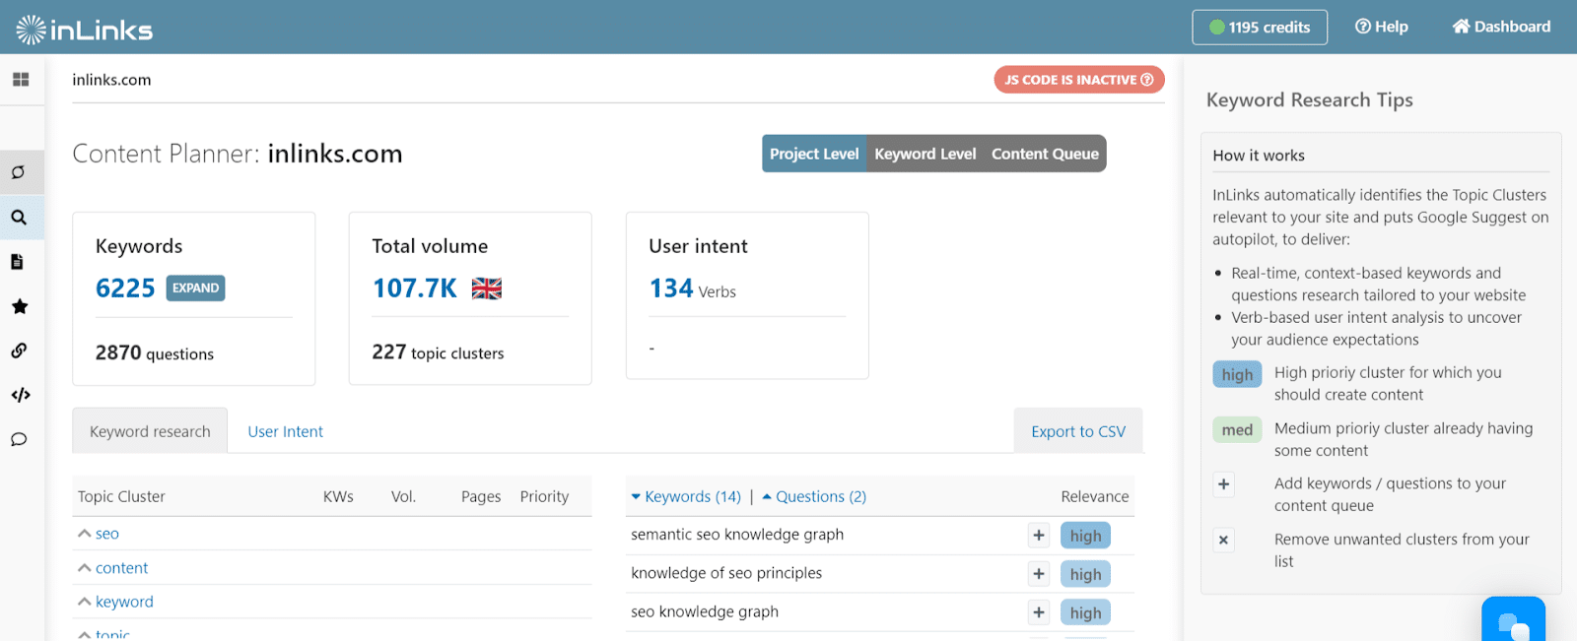Click the remove x icon in tips legend
This screenshot has height=641, width=1577.
(x=1223, y=540)
